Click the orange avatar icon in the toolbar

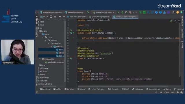point(177,12)
